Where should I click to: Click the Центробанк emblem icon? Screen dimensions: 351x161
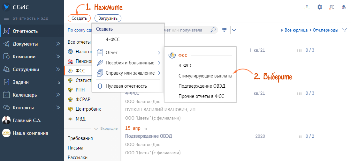click(70, 109)
